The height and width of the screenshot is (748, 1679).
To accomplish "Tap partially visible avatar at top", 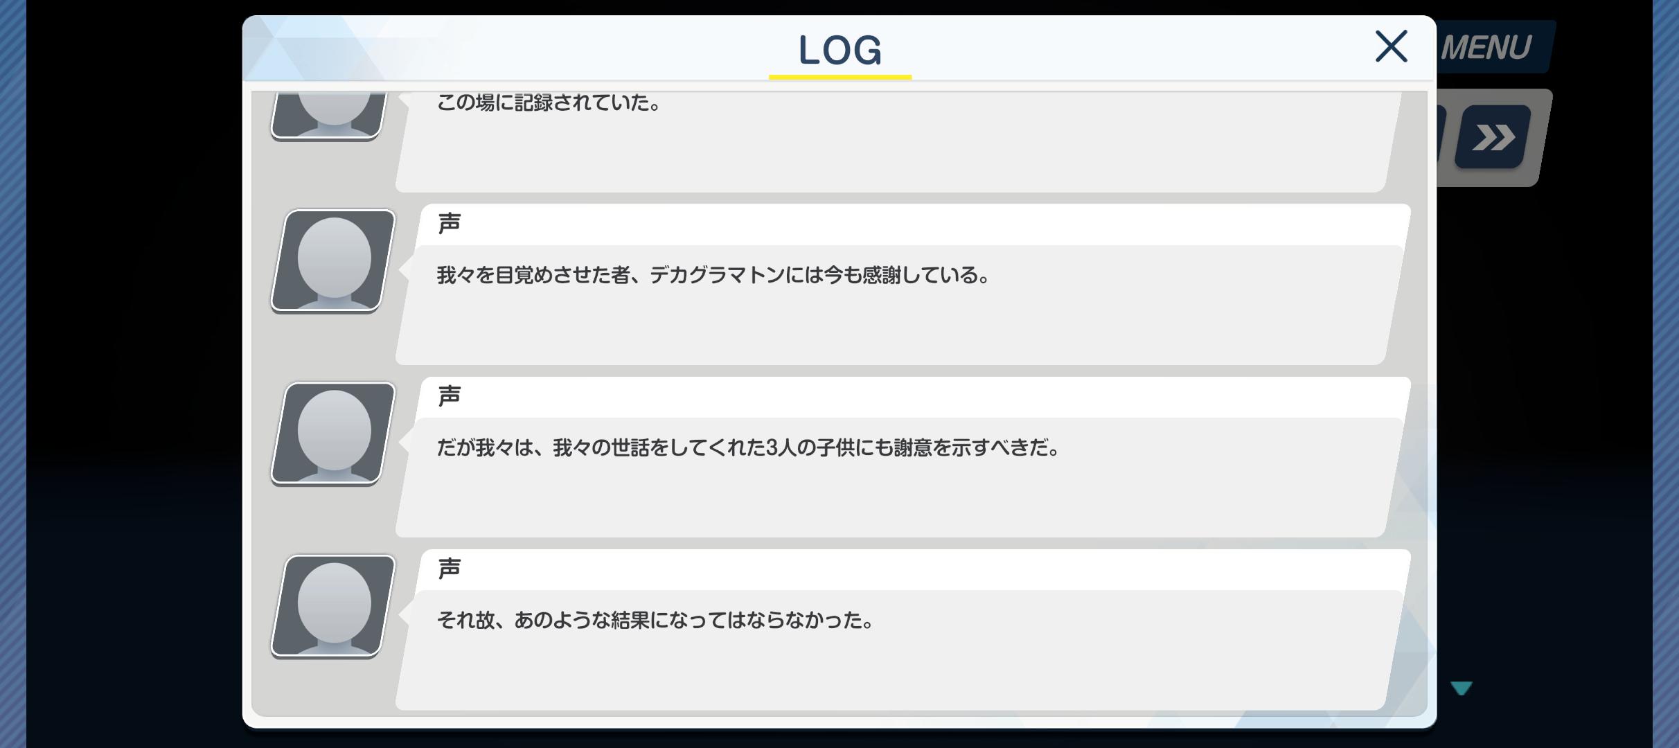I will (329, 114).
